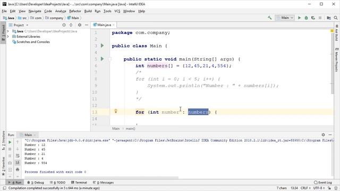The width and height of the screenshot is (340, 191).
Task: Click the Build project hammer icon
Action: pyautogui.click(x=269, y=18)
